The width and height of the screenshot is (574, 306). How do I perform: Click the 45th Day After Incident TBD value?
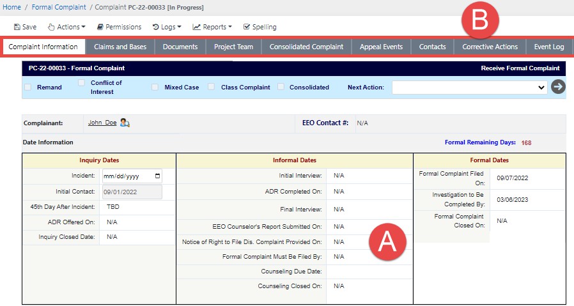pos(112,207)
